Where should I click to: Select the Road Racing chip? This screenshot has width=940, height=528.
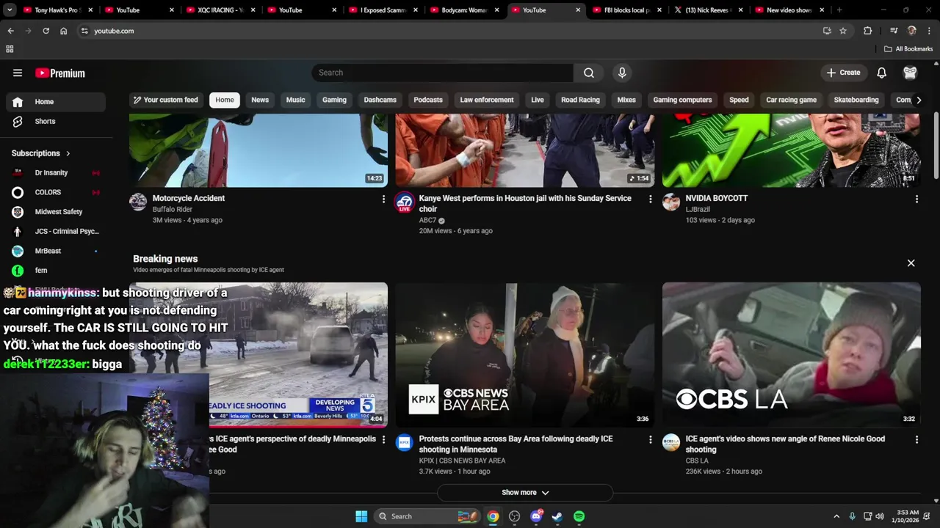click(x=580, y=100)
